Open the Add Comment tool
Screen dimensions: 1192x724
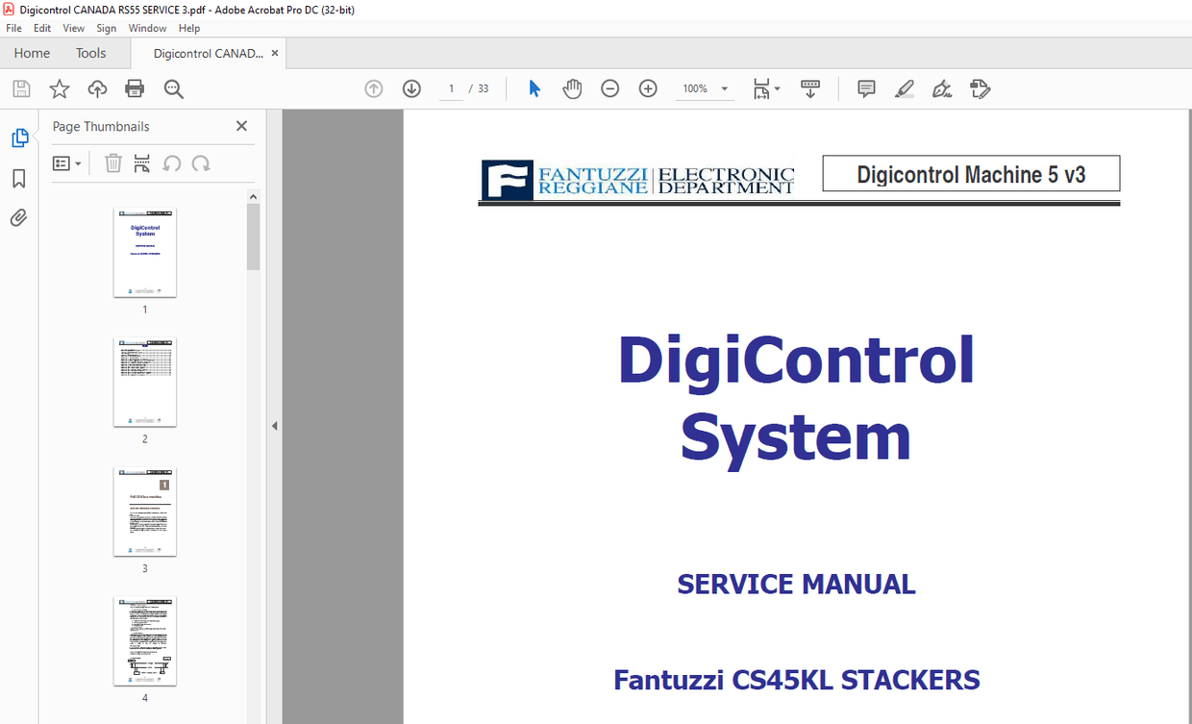pos(865,88)
